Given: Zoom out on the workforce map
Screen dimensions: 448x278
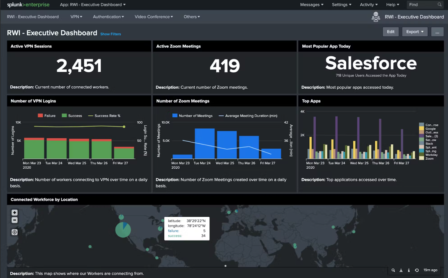Looking at the screenshot, I should [x=15, y=220].
